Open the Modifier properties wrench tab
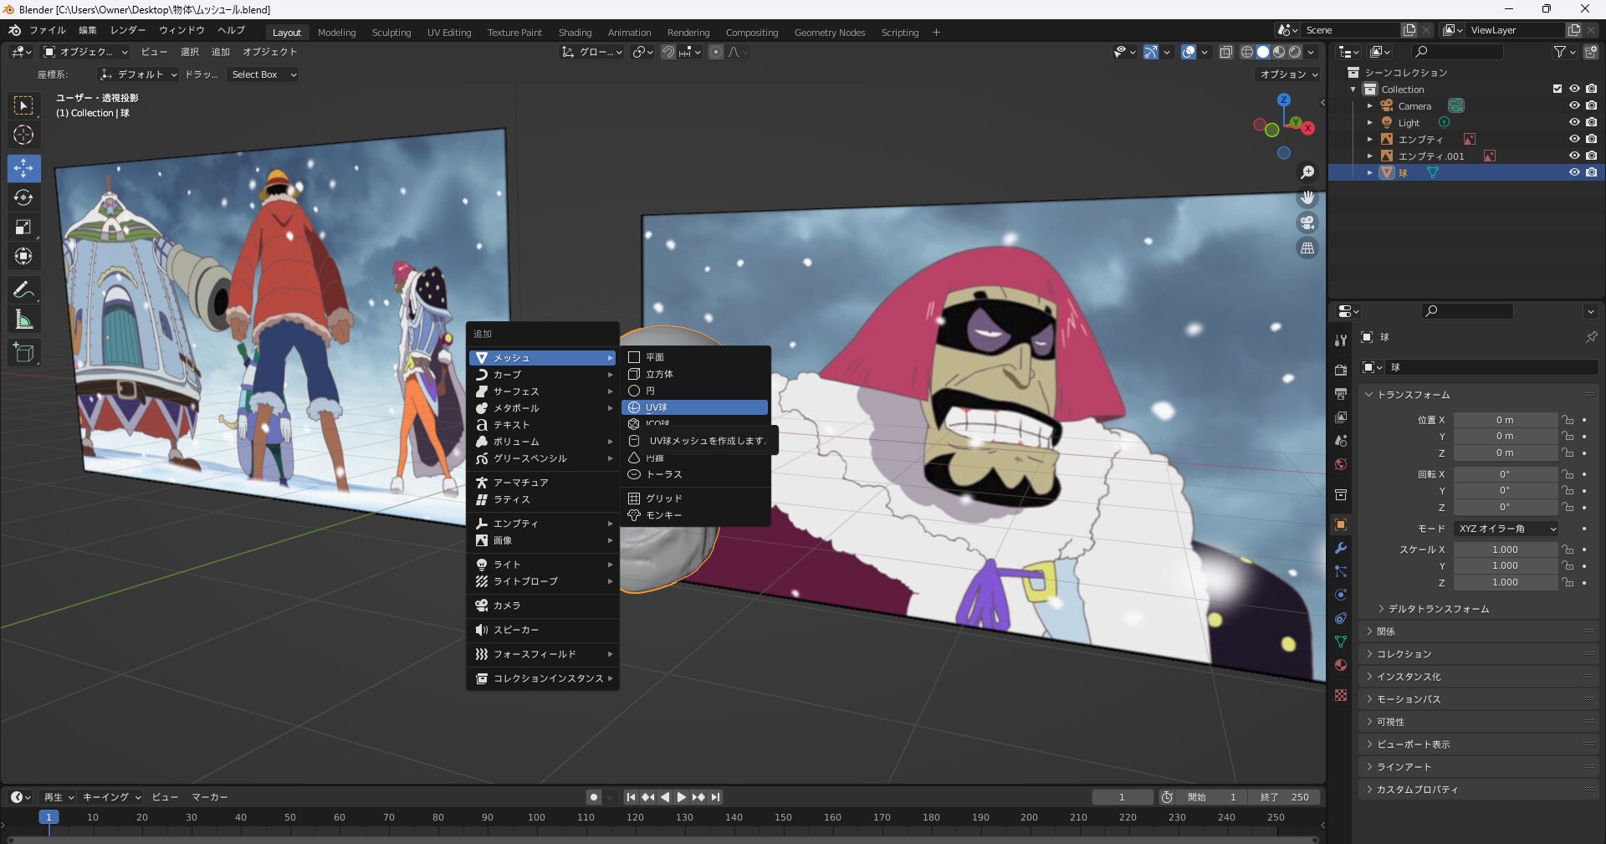 pyautogui.click(x=1341, y=548)
